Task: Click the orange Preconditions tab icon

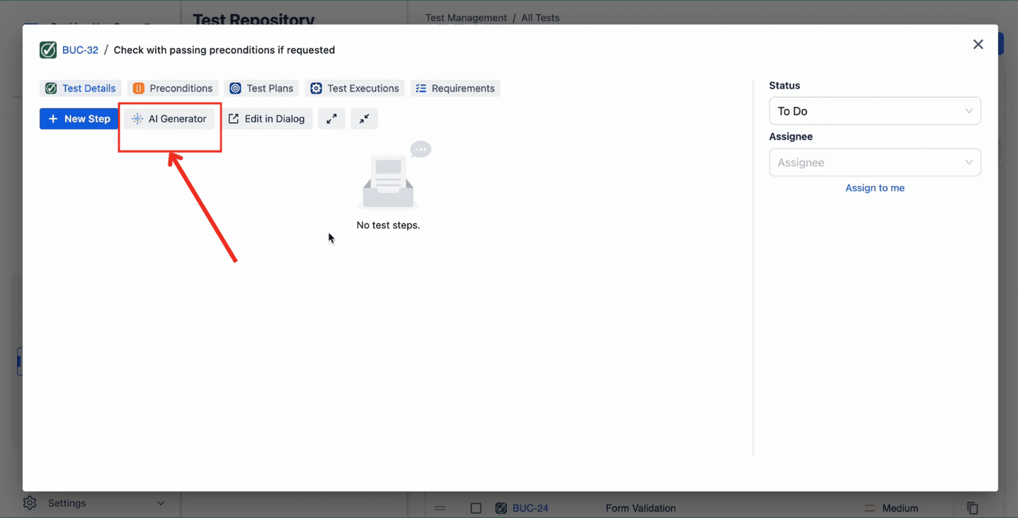Action: point(136,88)
